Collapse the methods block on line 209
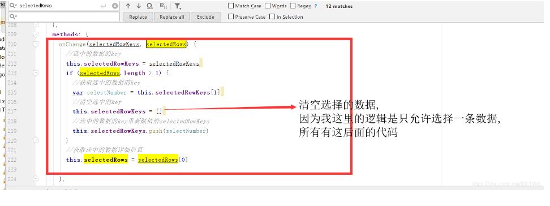550x206 pixels. (x=36, y=35)
